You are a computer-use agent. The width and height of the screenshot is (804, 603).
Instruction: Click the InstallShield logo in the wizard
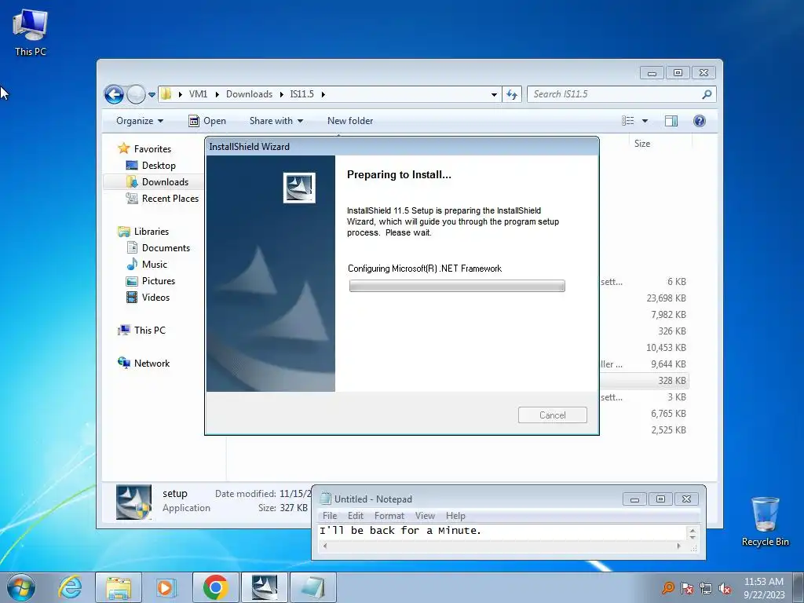click(x=299, y=188)
